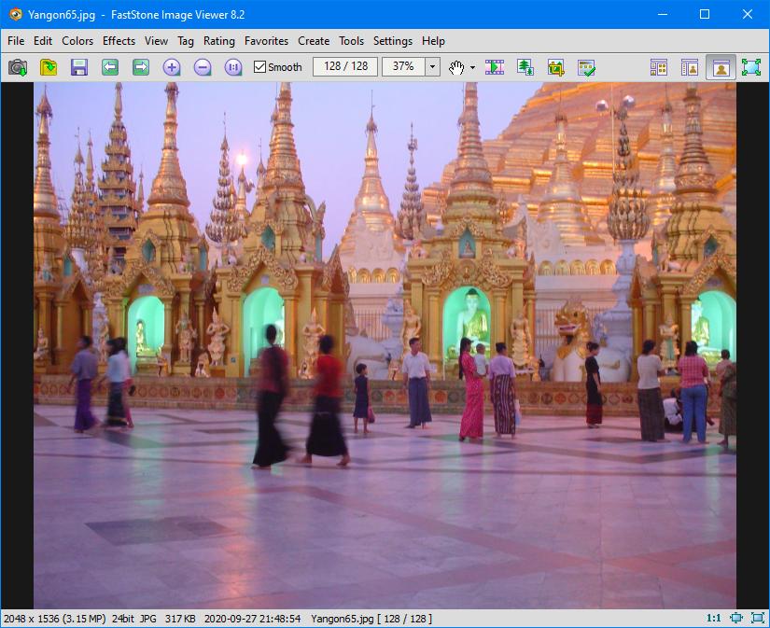Click the Zoom Out minus icon
Screen dimensions: 770x628
(203, 67)
